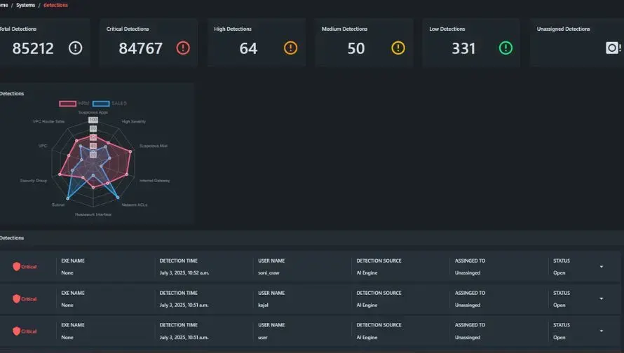Open the Low Detections card showing 331
The image size is (624, 353).
point(471,42)
